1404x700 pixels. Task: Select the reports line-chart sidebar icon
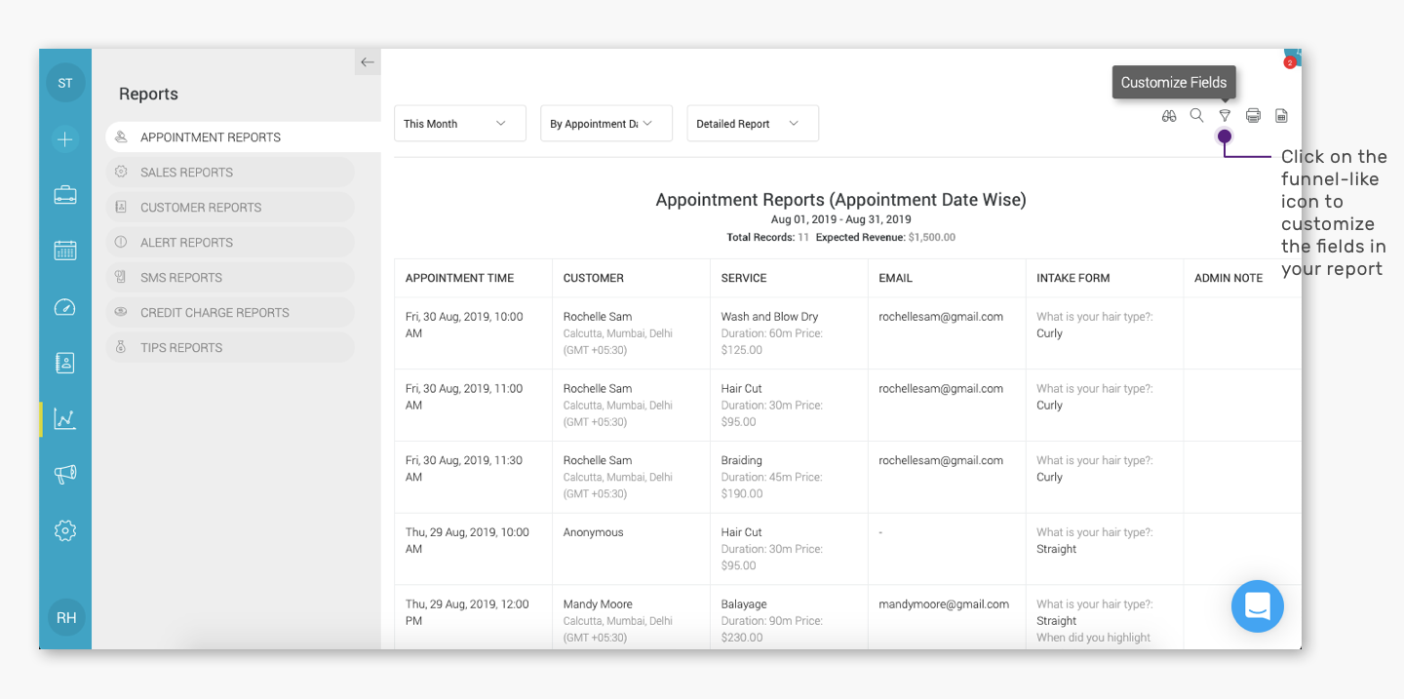65,419
